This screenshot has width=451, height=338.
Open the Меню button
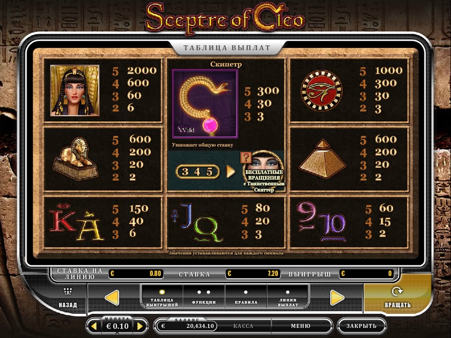tap(300, 326)
